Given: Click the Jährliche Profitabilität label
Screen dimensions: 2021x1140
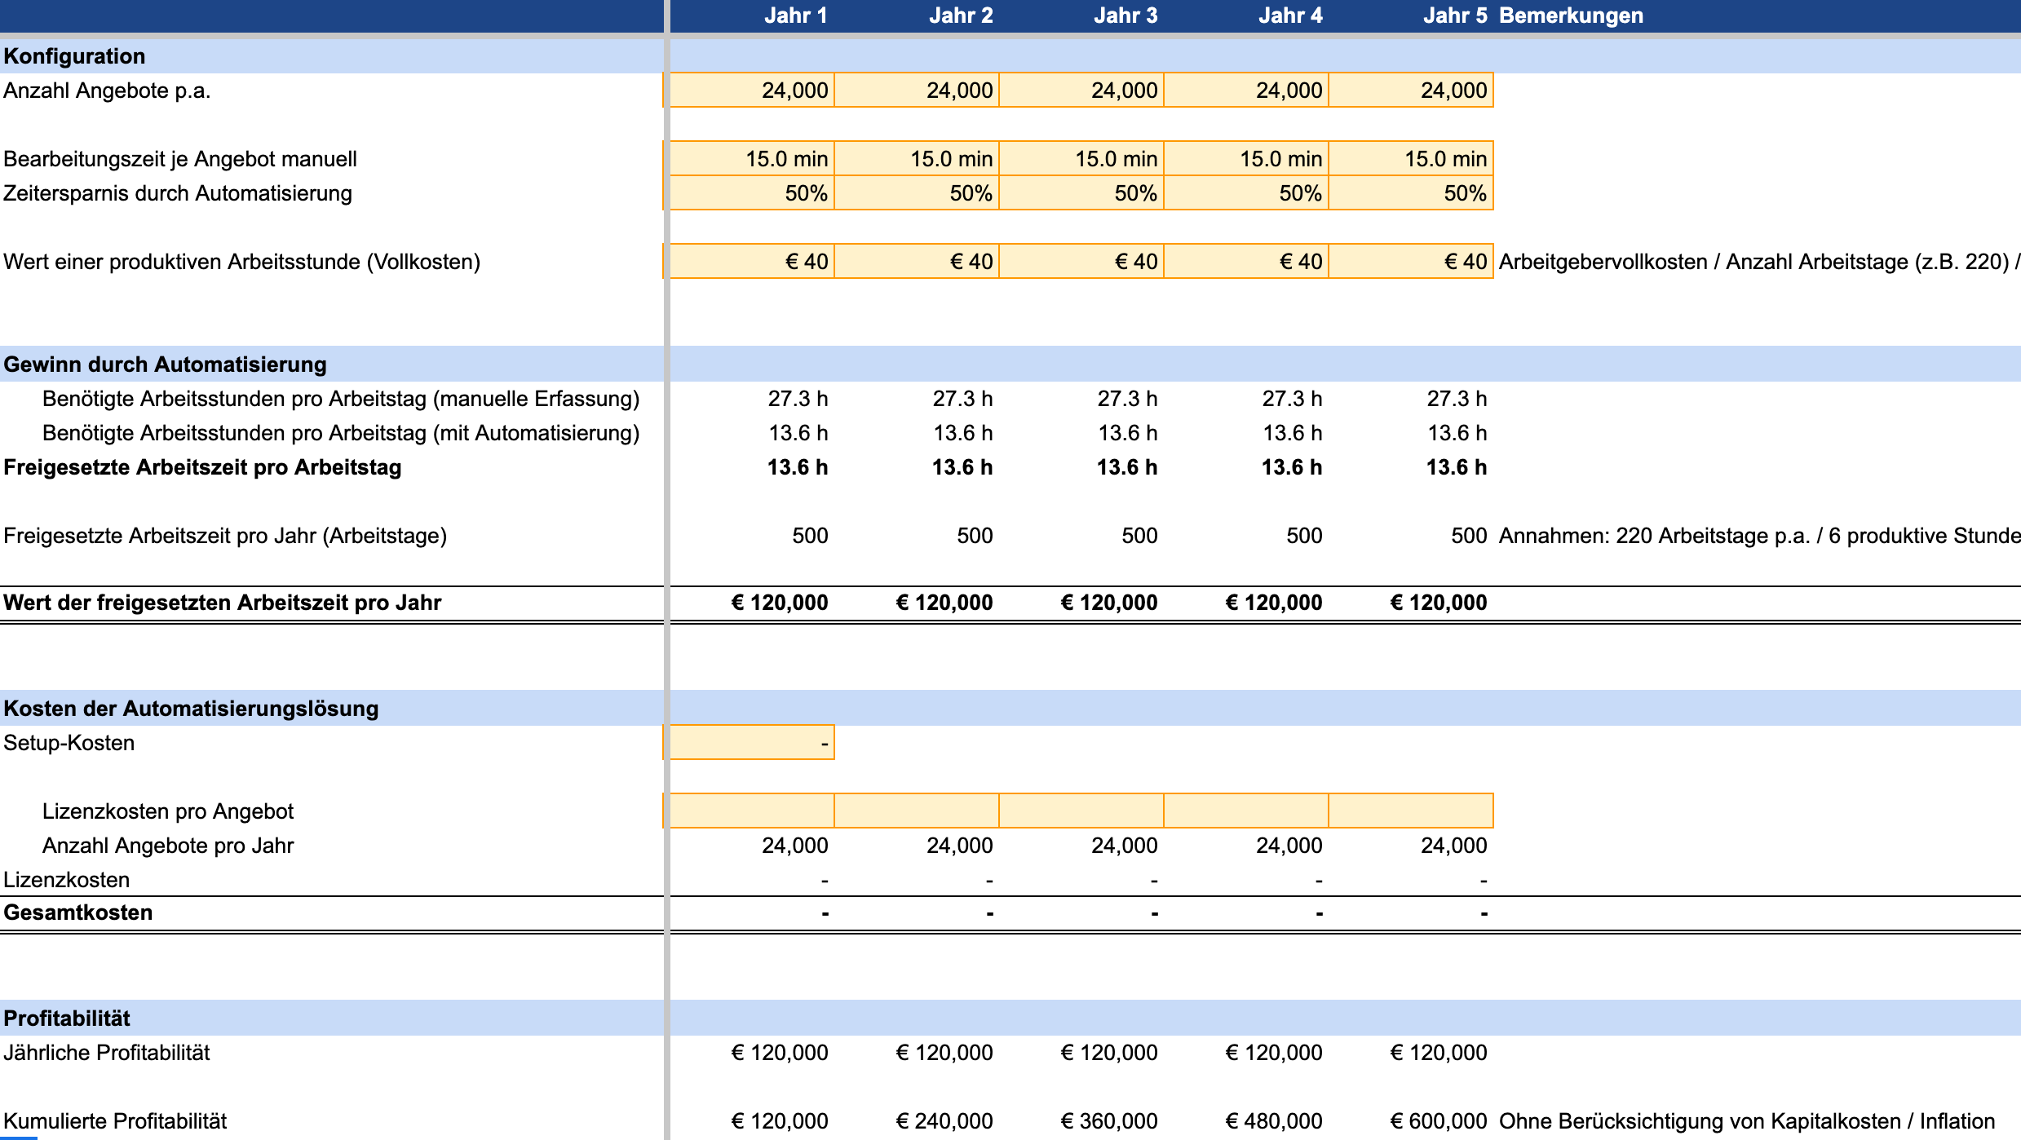Looking at the screenshot, I should tap(106, 1053).
